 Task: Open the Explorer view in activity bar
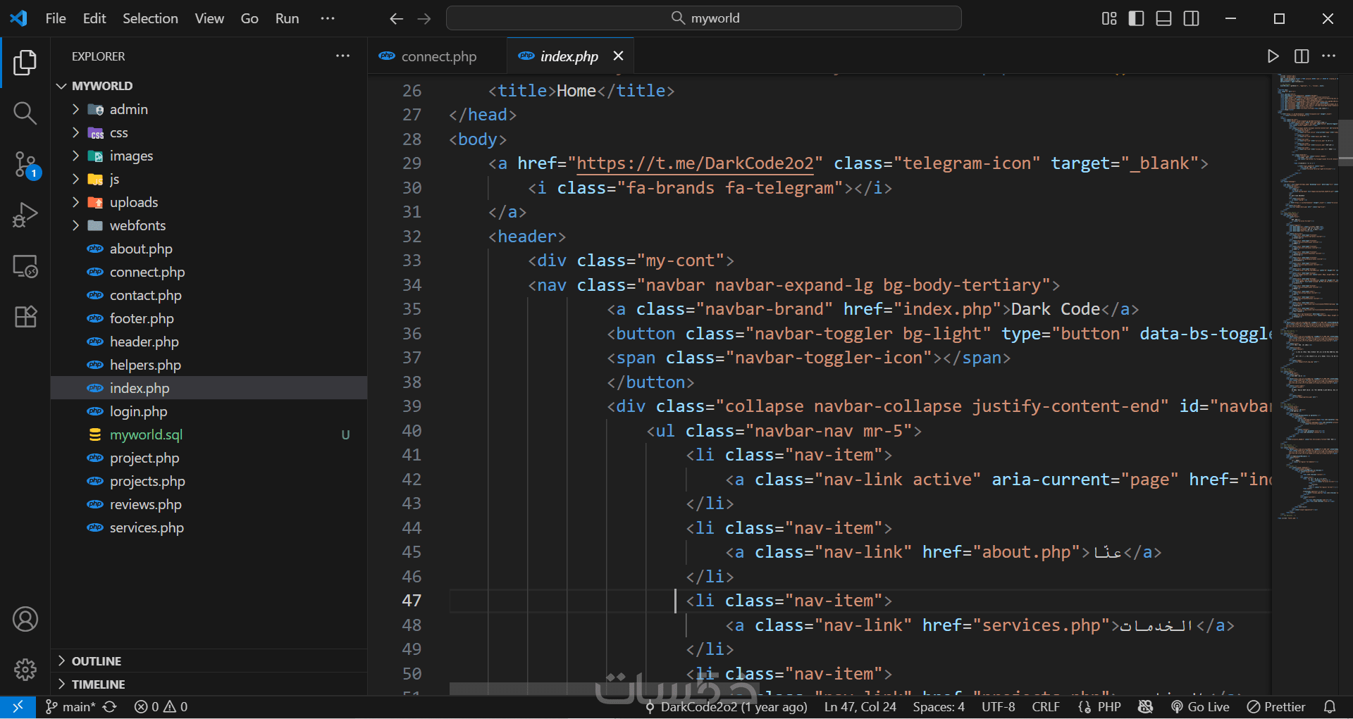point(25,63)
